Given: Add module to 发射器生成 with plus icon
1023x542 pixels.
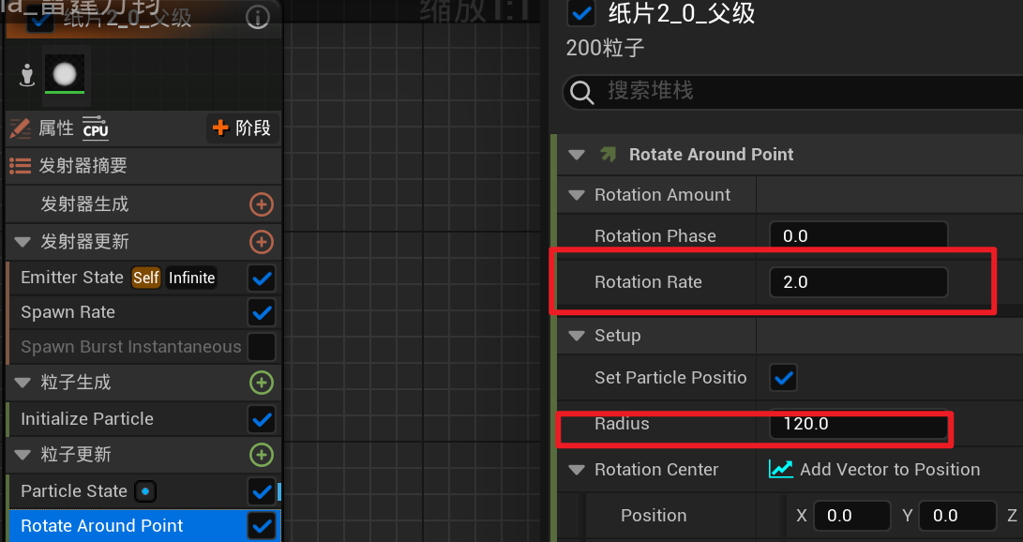Looking at the screenshot, I should coord(262,204).
